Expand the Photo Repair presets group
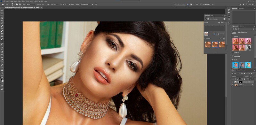The width and height of the screenshot is (256, 125). point(233,56)
